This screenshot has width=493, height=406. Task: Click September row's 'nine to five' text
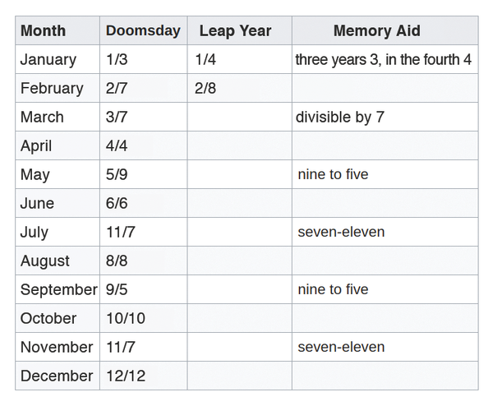click(333, 289)
